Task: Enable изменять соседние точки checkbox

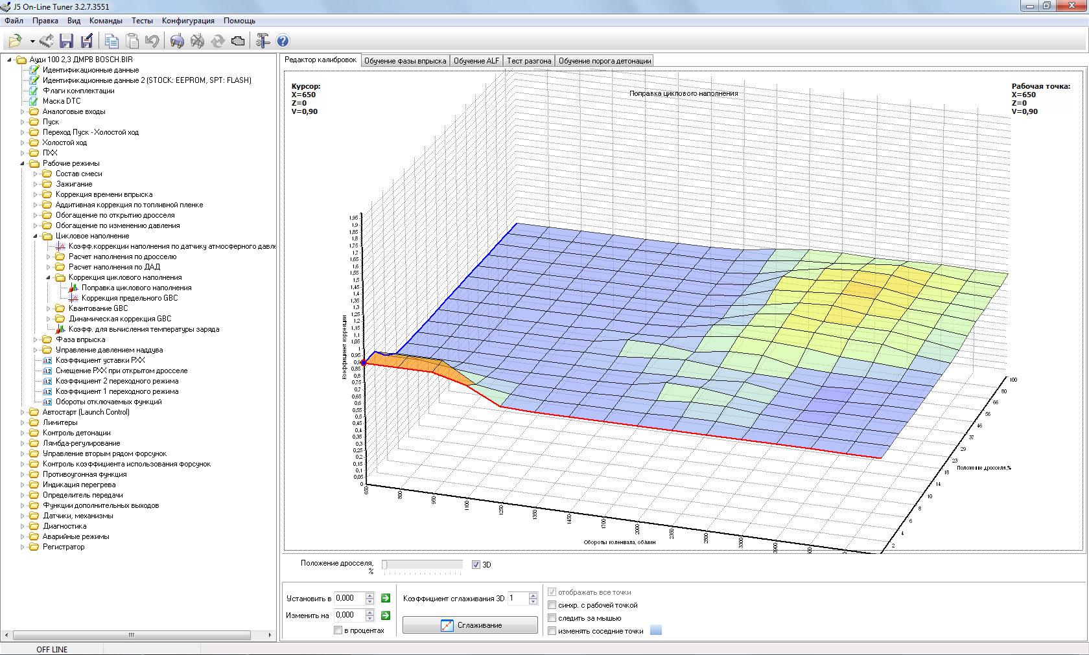Action: 552,630
